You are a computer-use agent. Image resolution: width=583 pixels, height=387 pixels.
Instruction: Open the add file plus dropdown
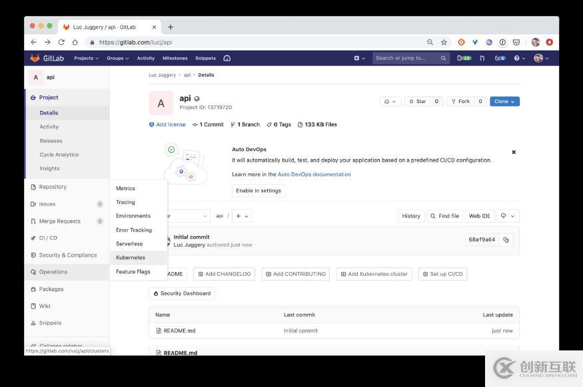[x=242, y=216]
